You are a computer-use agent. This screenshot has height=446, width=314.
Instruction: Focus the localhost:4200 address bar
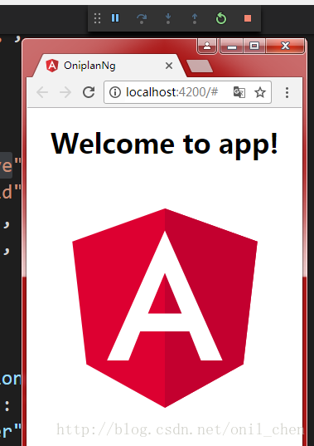[187, 92]
